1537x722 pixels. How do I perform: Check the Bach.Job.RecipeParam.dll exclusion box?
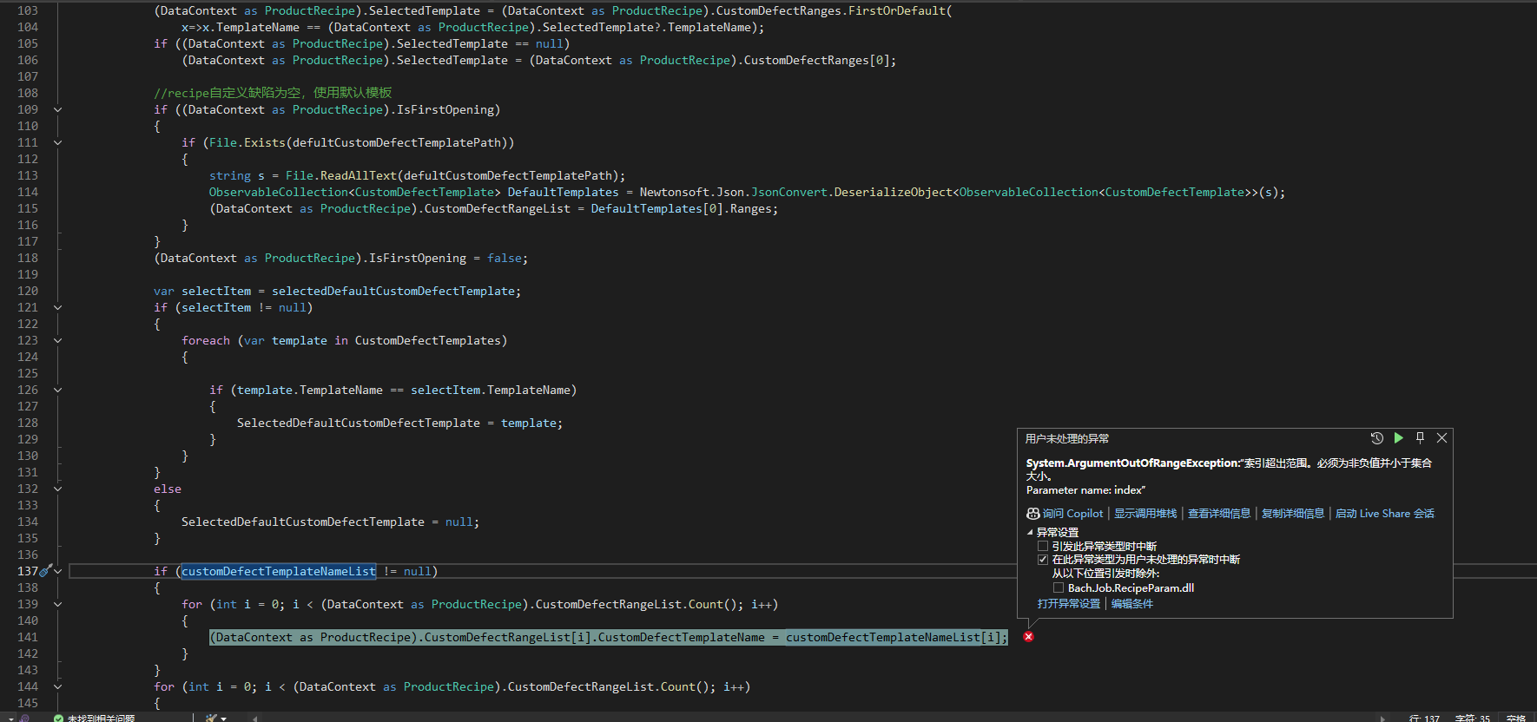coord(1059,587)
